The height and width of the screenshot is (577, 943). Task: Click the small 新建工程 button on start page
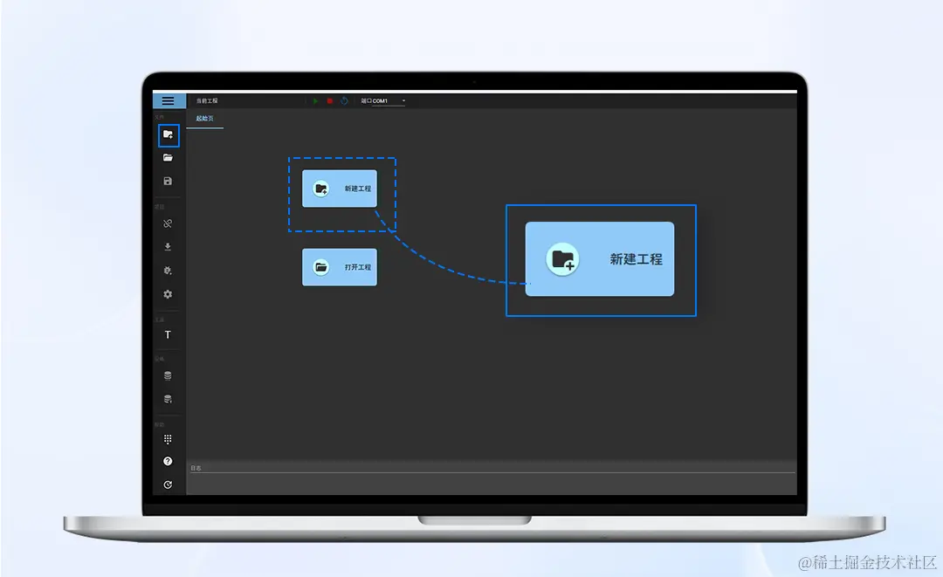[x=340, y=189]
